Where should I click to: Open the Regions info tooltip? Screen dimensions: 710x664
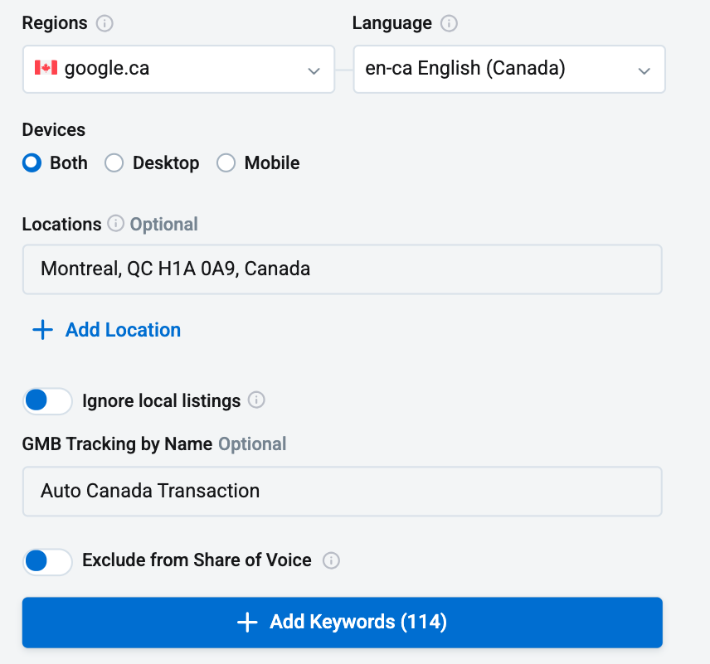104,23
